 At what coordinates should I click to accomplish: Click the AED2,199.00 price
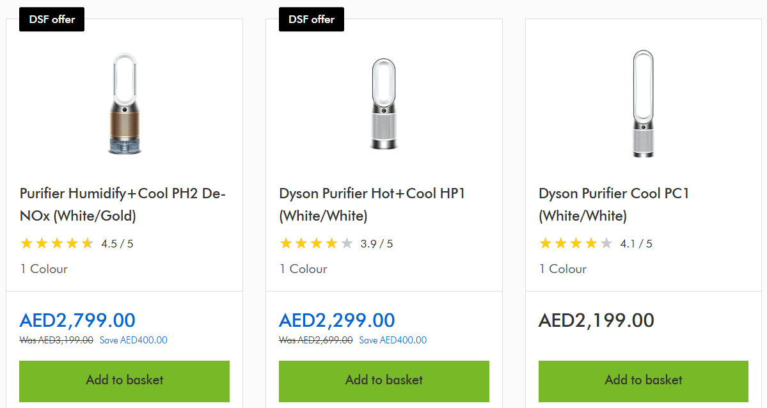[596, 320]
